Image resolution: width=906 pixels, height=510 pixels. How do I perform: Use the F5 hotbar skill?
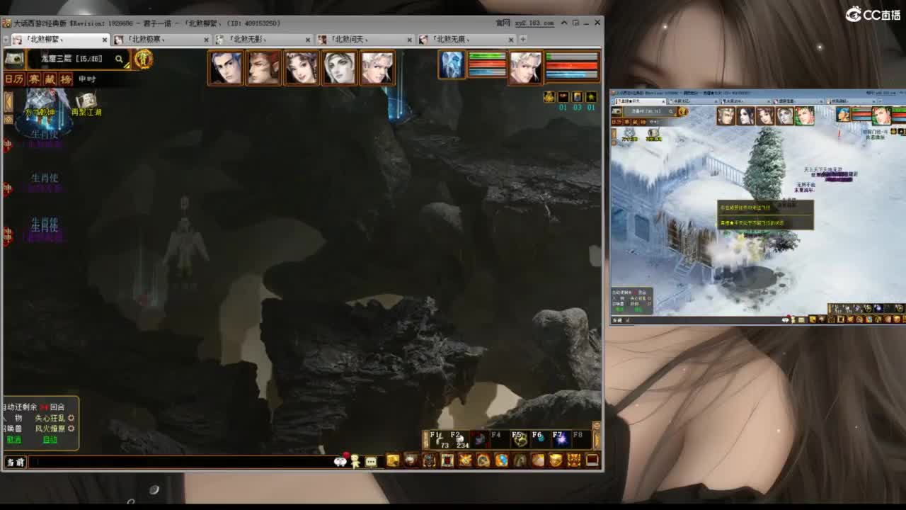520,439
